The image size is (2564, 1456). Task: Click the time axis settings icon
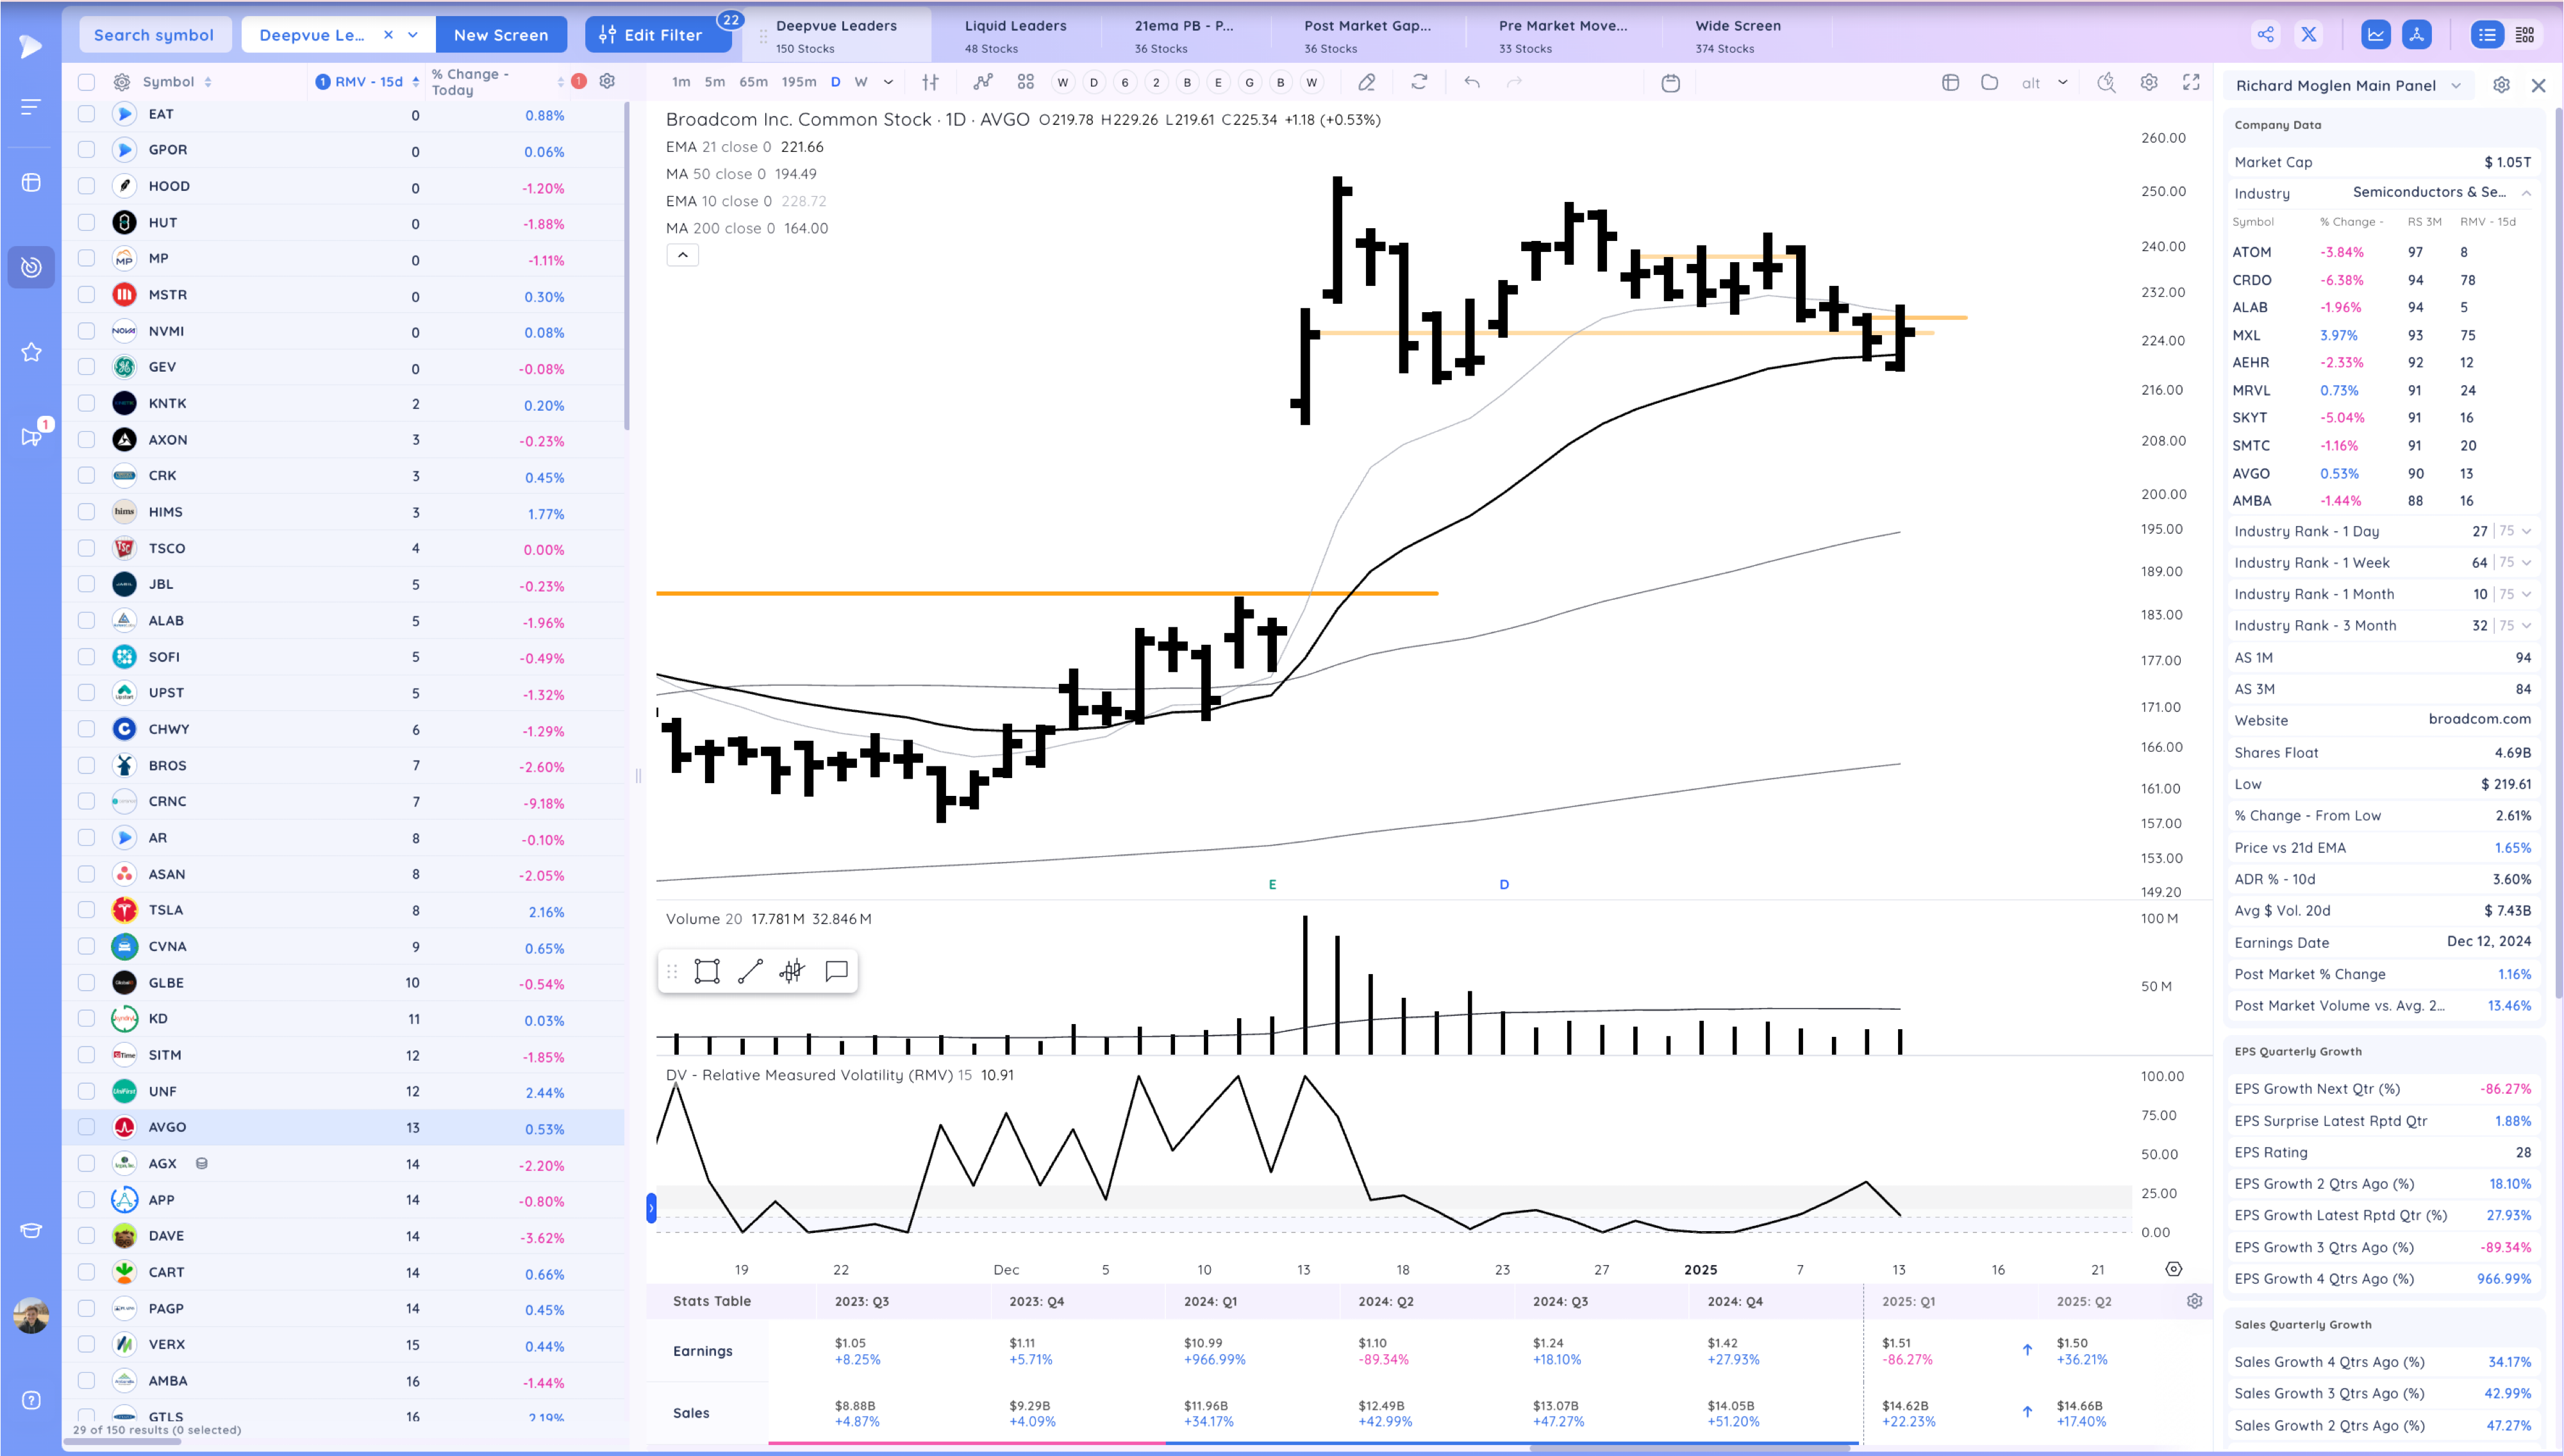[x=2173, y=1269]
